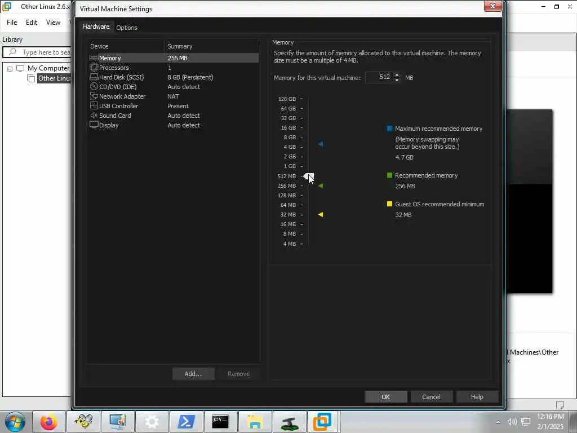Click the green recommended memory marker
The width and height of the screenshot is (577, 433).
click(x=321, y=185)
